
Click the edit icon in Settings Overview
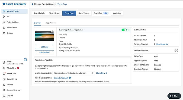point(176,51)
